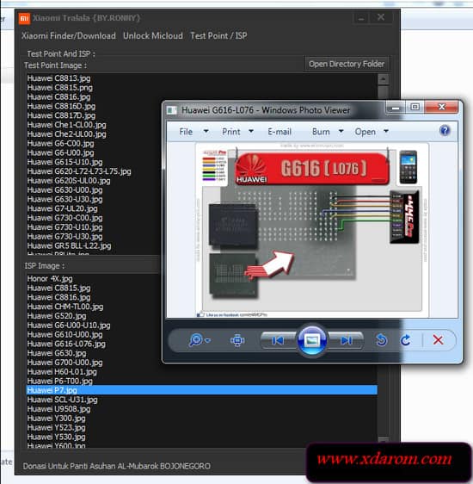This screenshot has height=484, width=473.
Task: Expand the zoom dropdown arrow beside the magnifier
Action: 207,340
